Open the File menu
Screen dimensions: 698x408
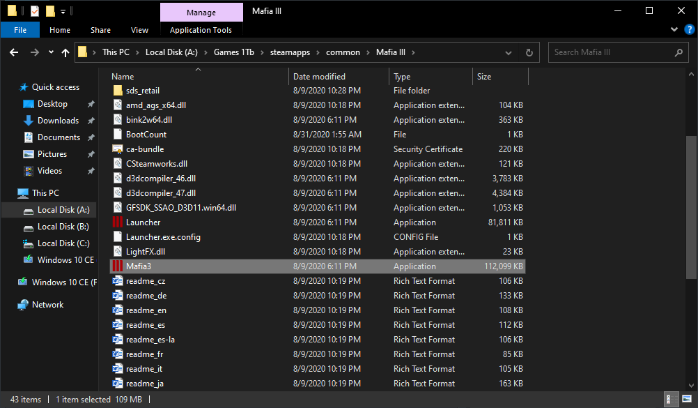pyautogui.click(x=20, y=30)
